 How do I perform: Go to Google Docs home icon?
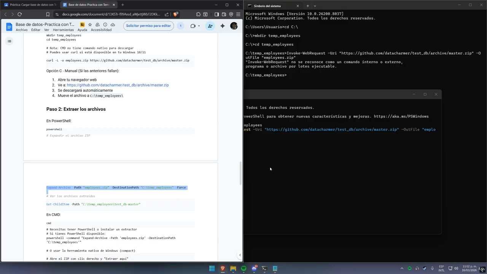[9, 26]
